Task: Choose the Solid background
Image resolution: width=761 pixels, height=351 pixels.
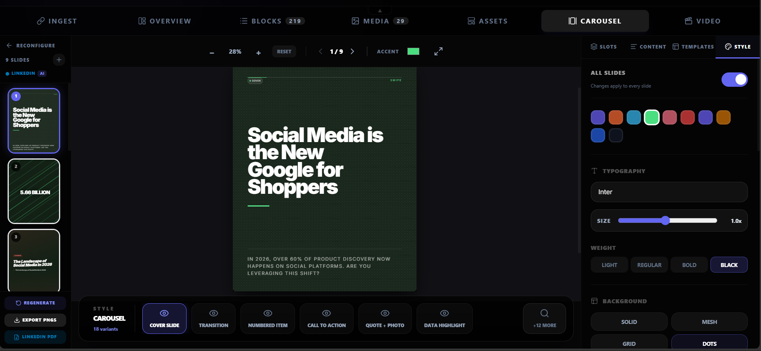Action: pyautogui.click(x=629, y=322)
